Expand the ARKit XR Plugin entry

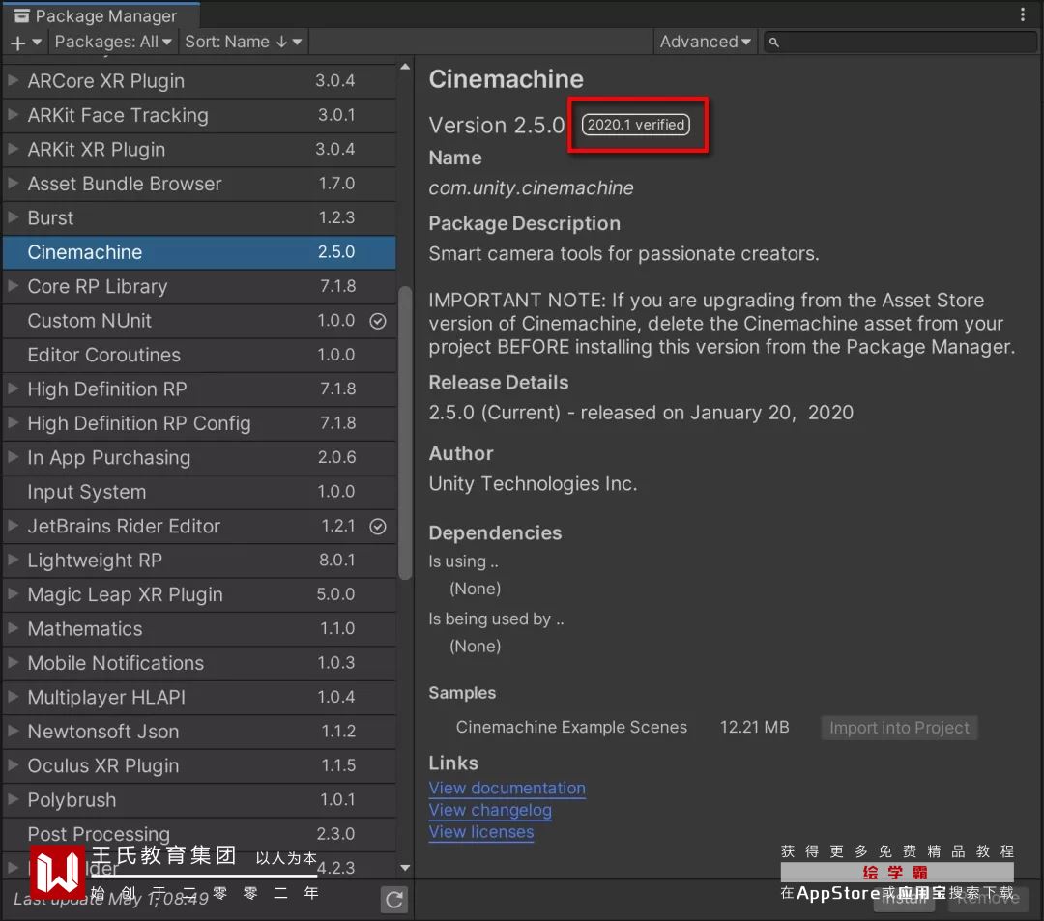pos(13,149)
